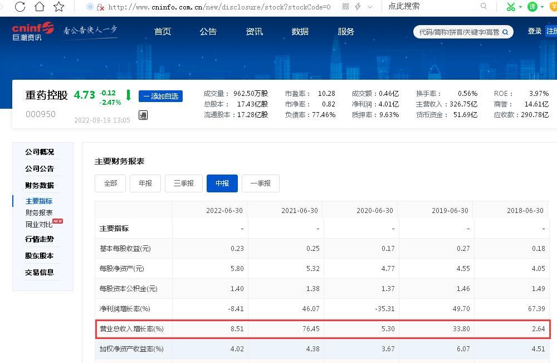The height and width of the screenshot is (363, 557).
Task: Click the 每股资本公积金(元) row label
Action: pos(129,289)
